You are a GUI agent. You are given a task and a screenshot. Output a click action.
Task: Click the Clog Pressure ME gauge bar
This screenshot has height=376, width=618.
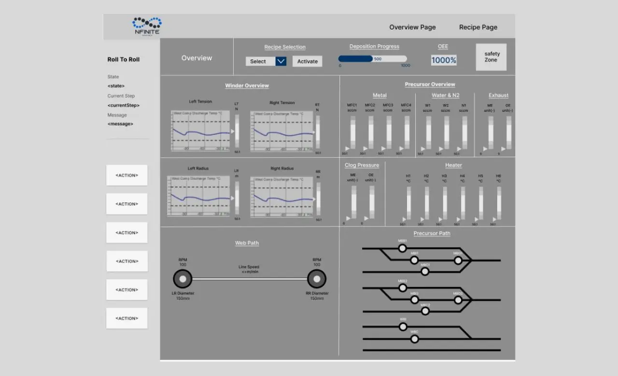tap(353, 202)
